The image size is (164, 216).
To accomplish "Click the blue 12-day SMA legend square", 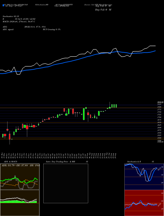I will point(3,5).
